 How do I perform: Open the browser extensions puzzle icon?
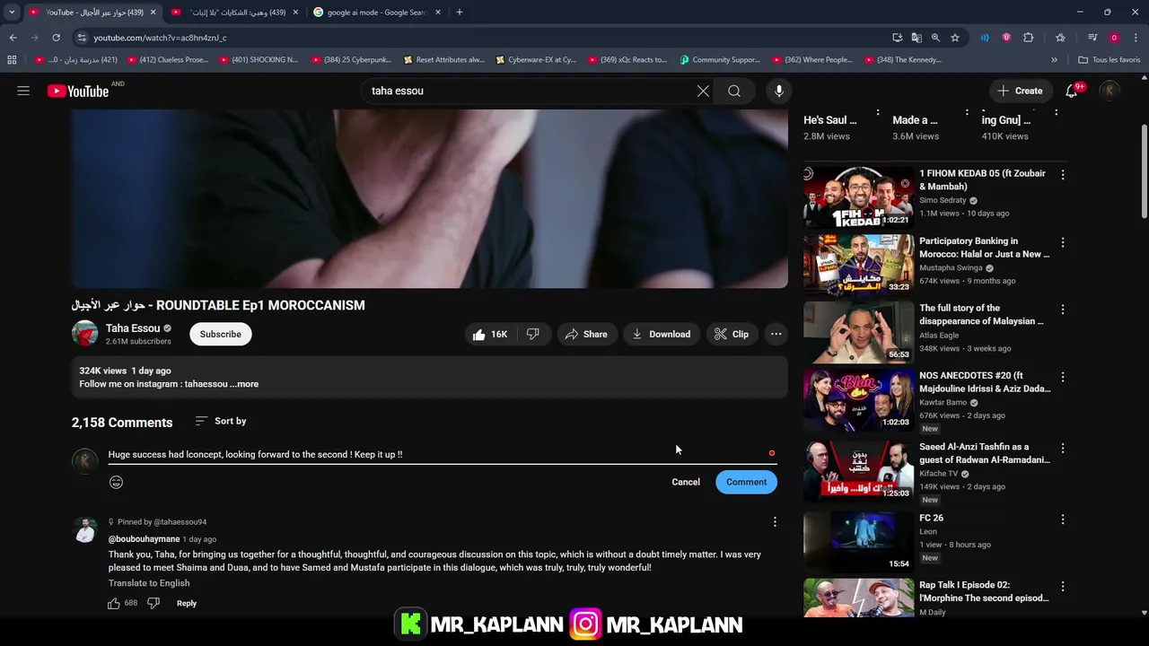1029,38
